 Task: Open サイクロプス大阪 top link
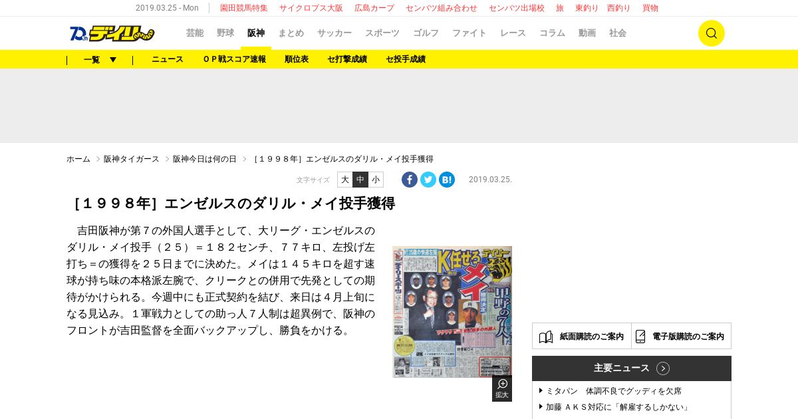[311, 8]
